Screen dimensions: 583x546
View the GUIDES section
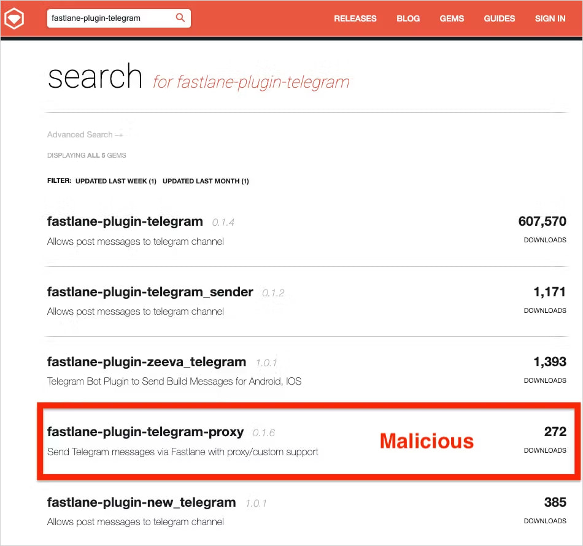coord(499,18)
